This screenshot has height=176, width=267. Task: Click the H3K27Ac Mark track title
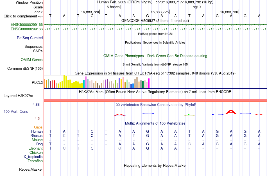click(155, 92)
